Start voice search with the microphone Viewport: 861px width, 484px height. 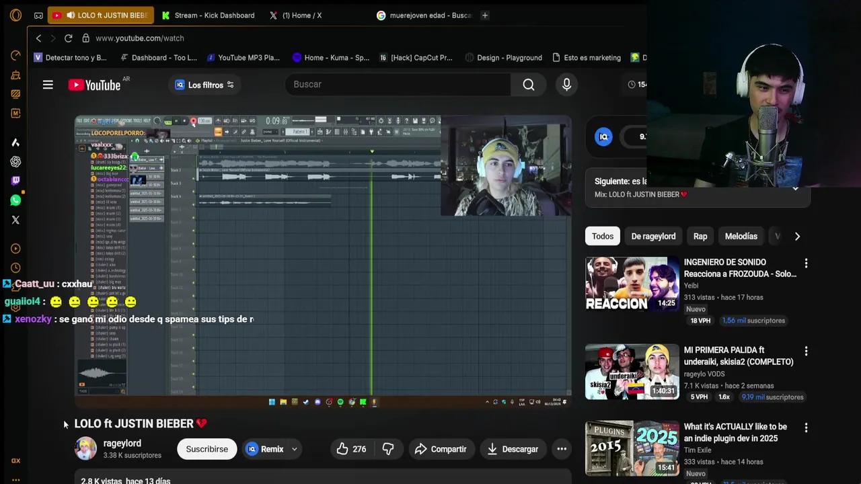coord(566,85)
